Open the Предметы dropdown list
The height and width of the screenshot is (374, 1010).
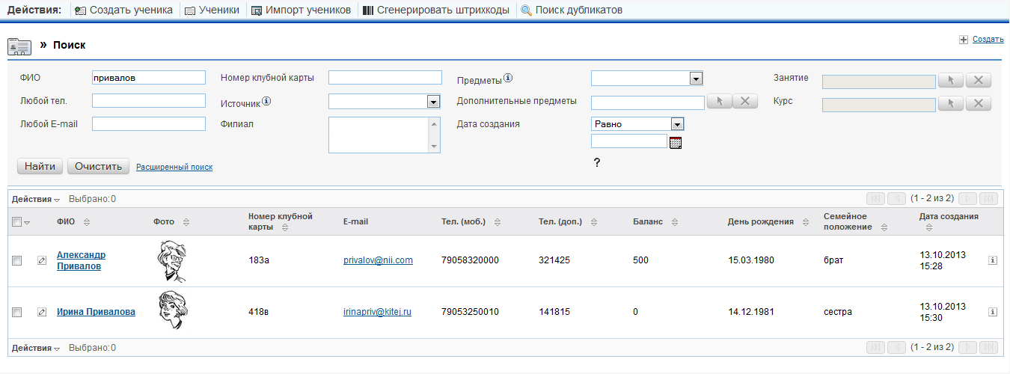(695, 78)
